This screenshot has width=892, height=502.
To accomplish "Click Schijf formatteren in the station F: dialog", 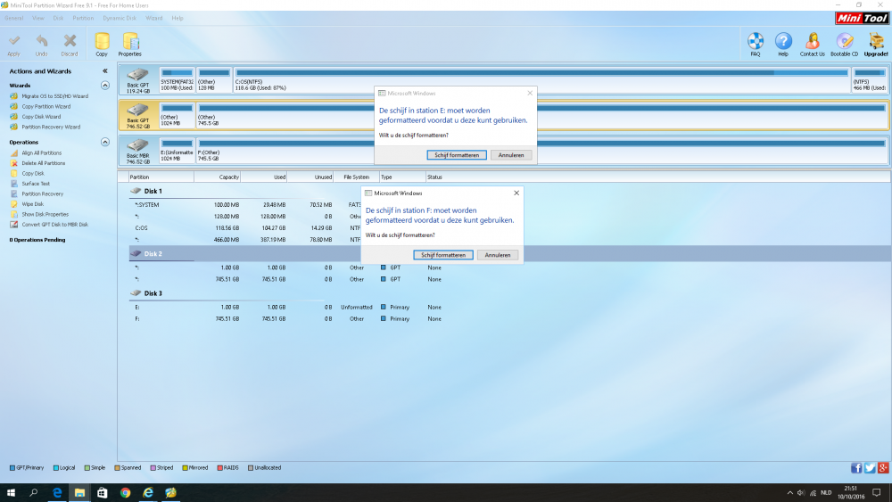I will click(443, 255).
